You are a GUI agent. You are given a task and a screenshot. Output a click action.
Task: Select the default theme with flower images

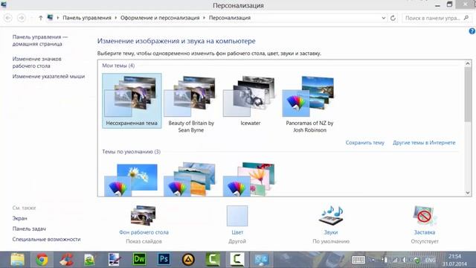pyautogui.click(x=249, y=180)
